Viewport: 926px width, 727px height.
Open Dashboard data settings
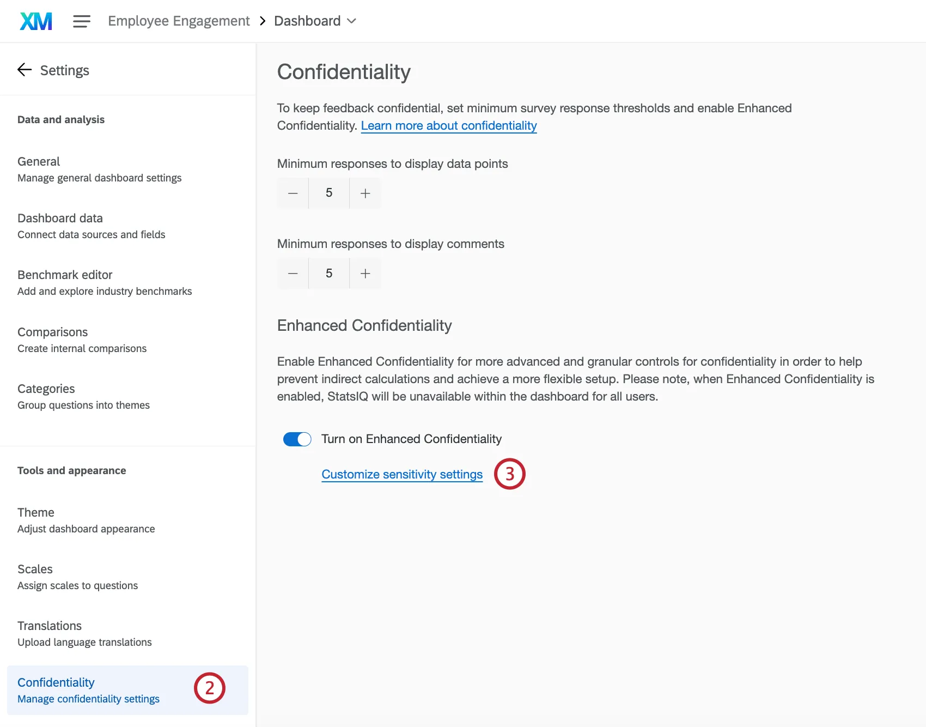(60, 218)
